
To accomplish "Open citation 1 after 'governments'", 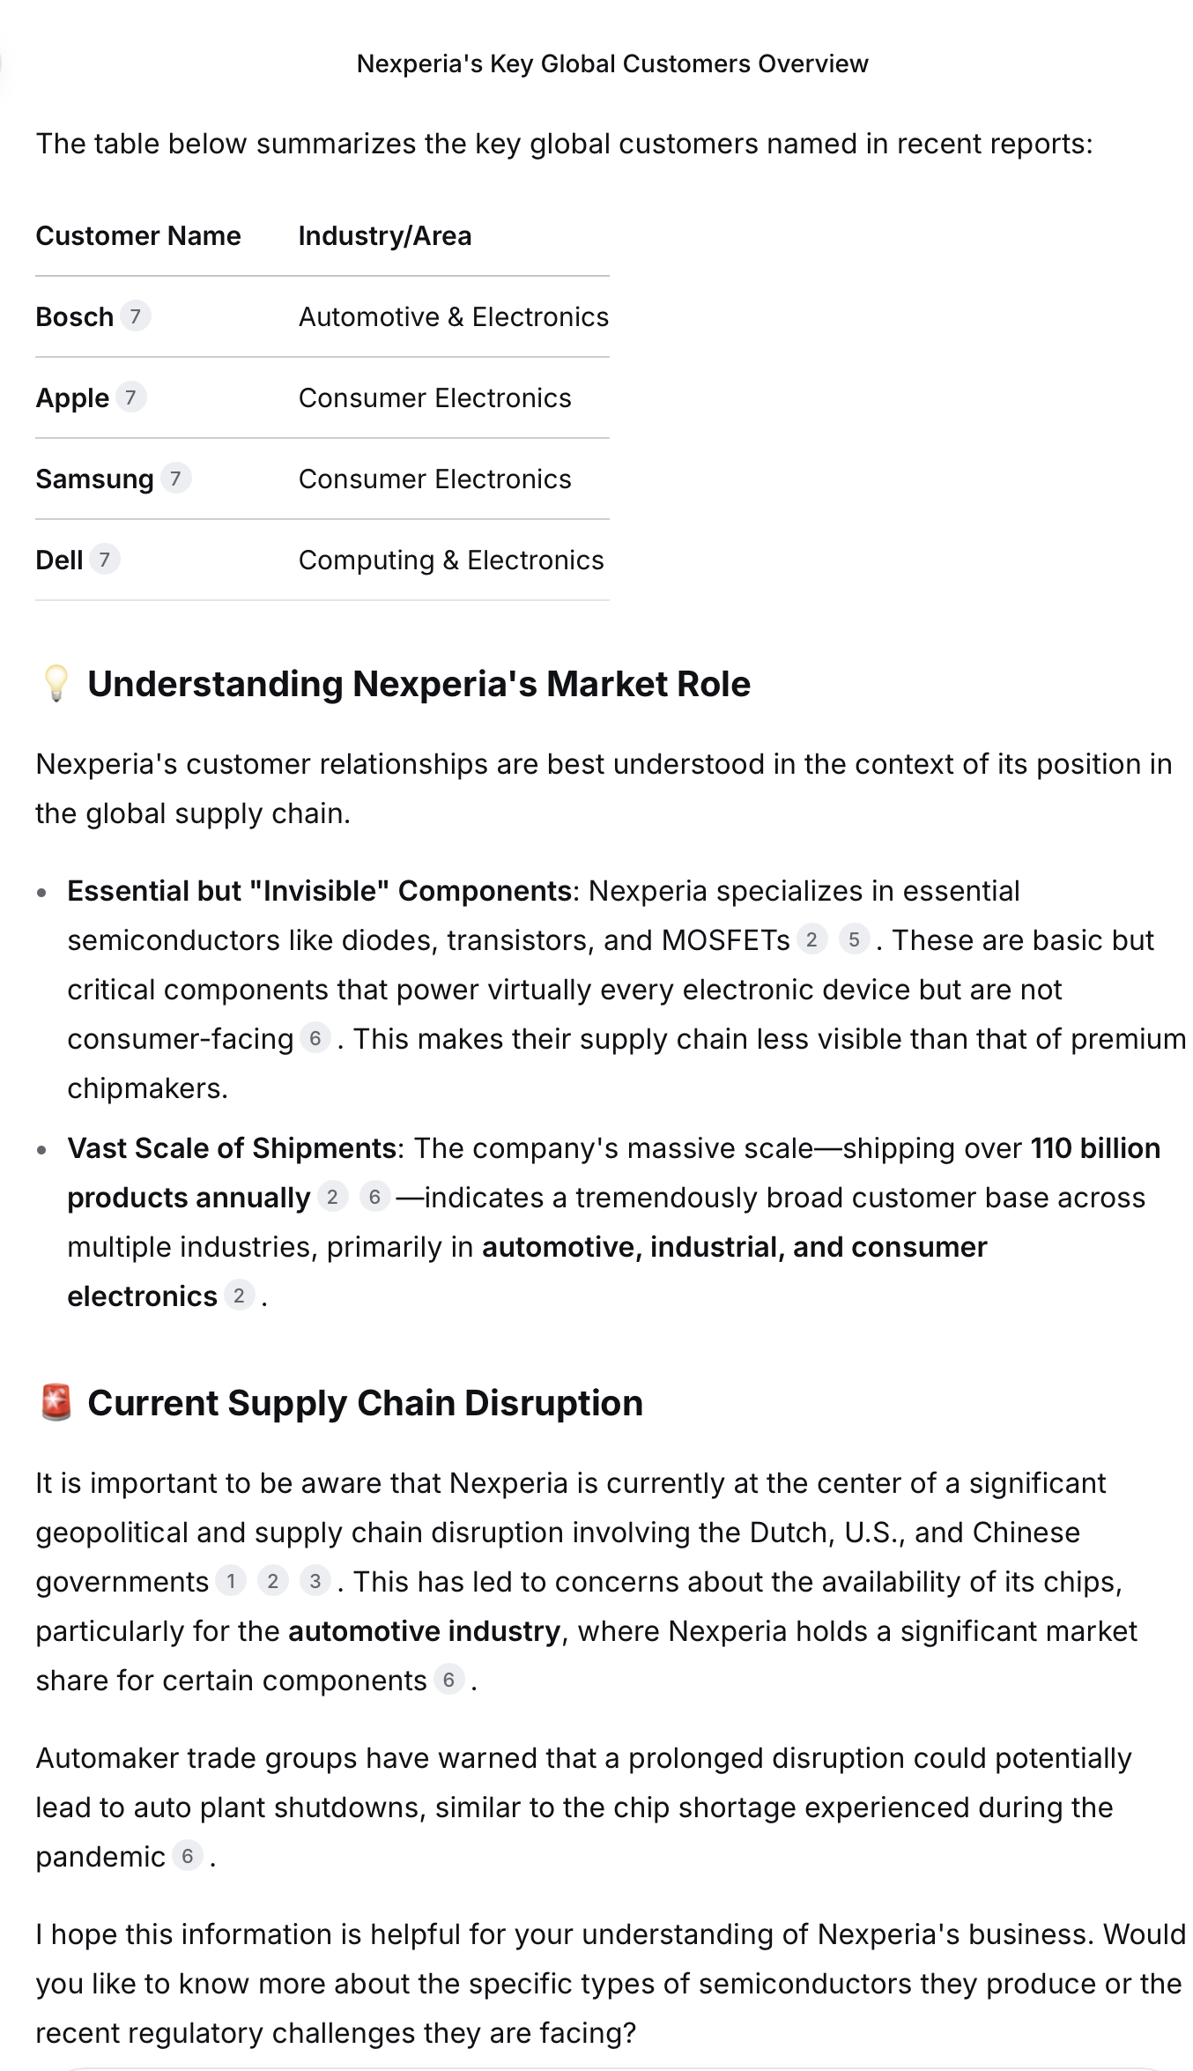I will point(231,1582).
